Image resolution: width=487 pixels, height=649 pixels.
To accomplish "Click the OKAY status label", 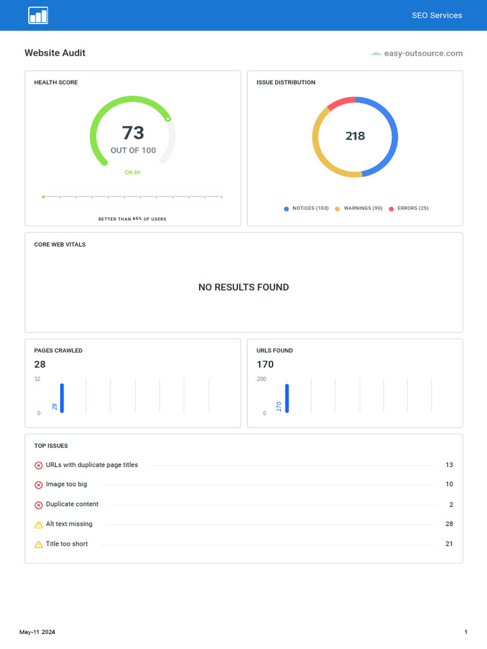I will (x=133, y=172).
